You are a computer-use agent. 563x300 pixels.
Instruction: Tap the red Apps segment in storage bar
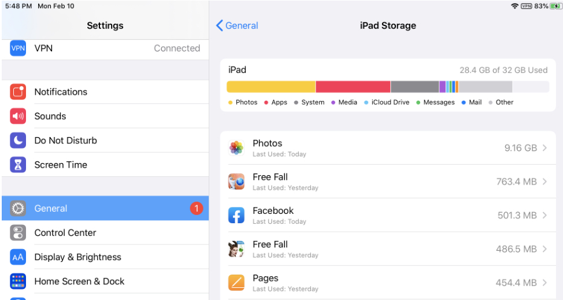pos(353,87)
